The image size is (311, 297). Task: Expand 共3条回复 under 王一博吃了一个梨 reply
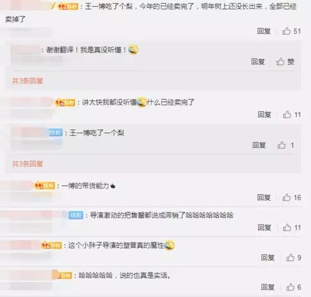[27, 164]
